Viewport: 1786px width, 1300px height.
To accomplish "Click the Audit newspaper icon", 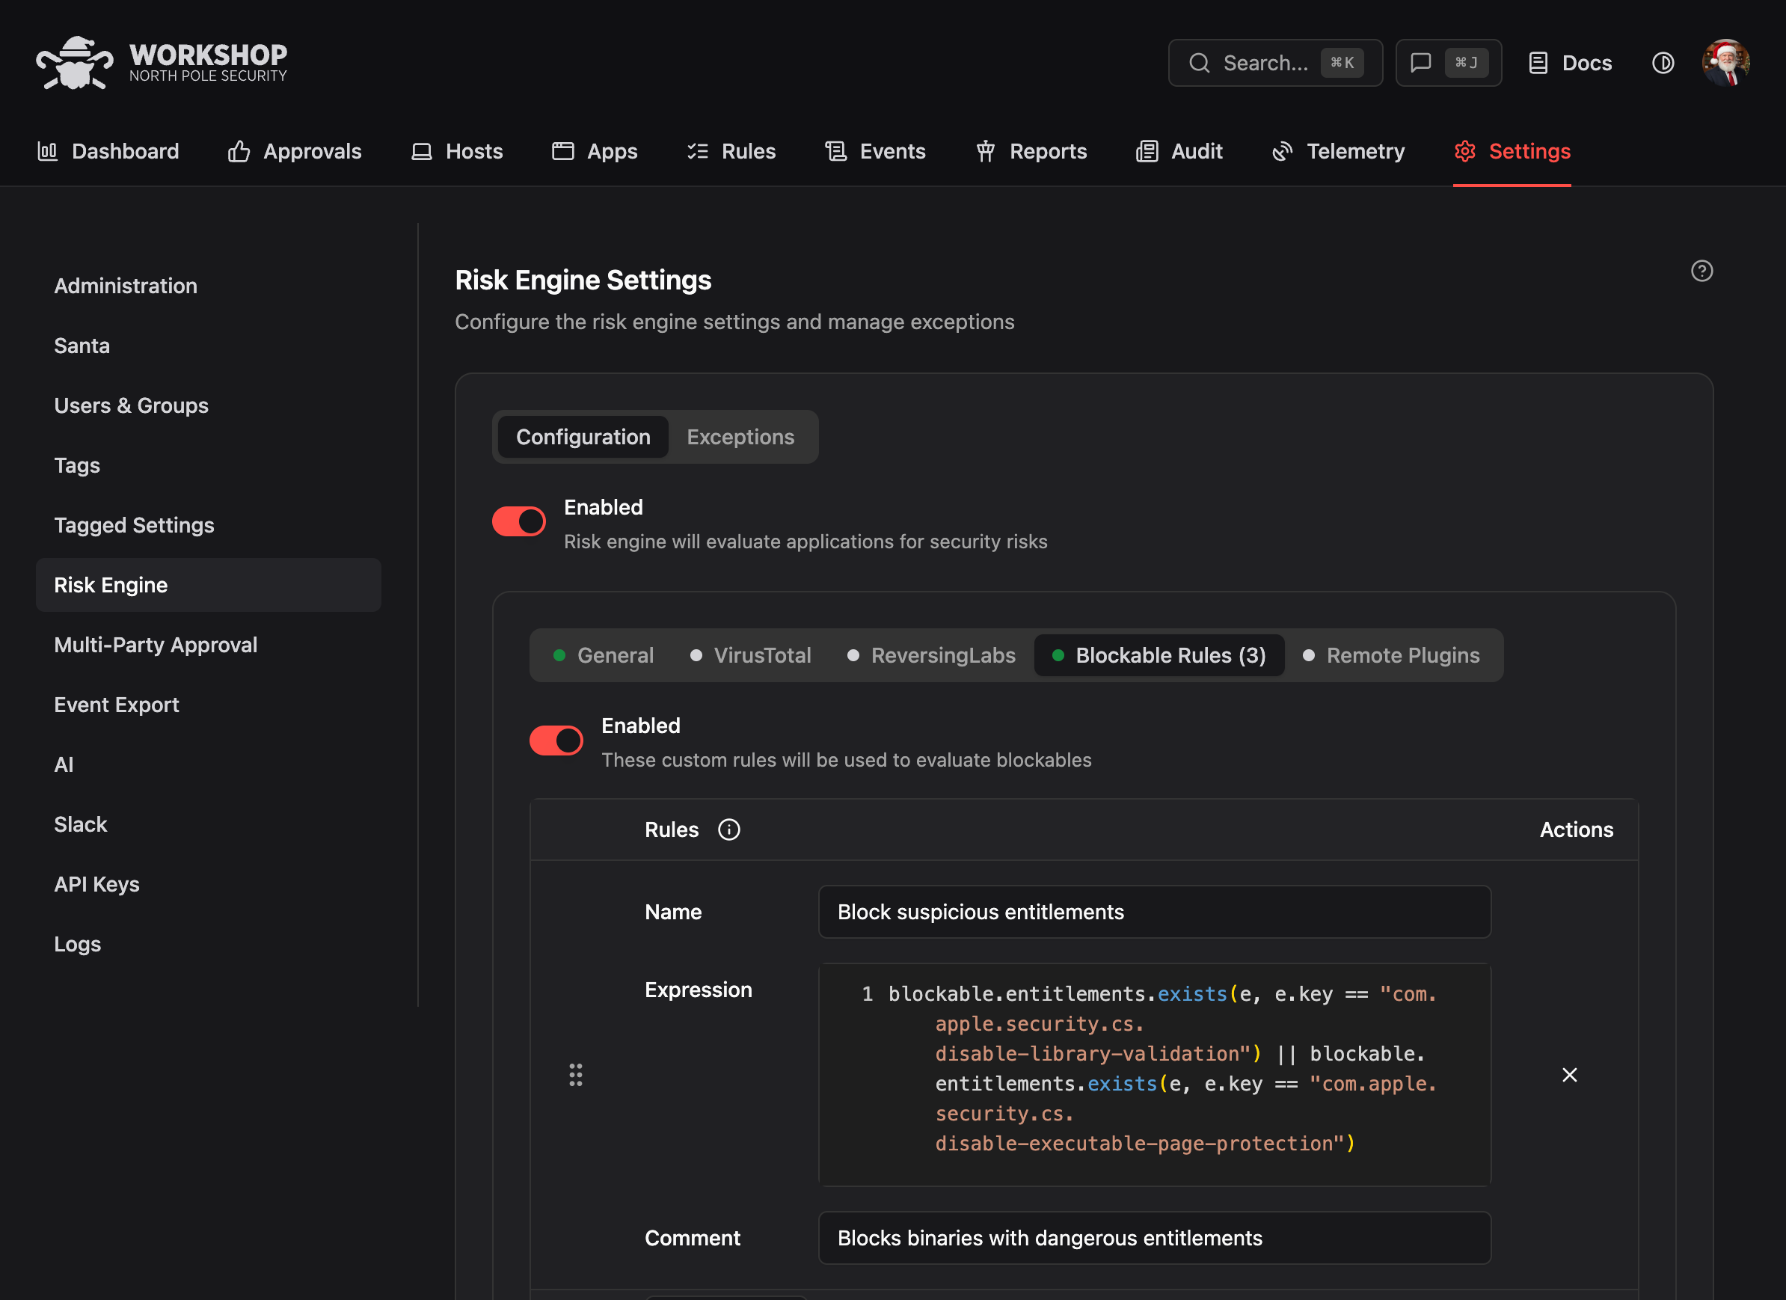I will click(x=1147, y=151).
